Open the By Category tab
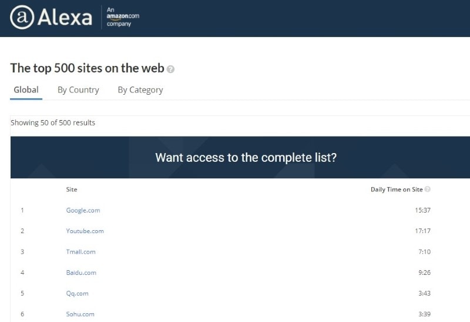This screenshot has width=470, height=322. click(140, 90)
